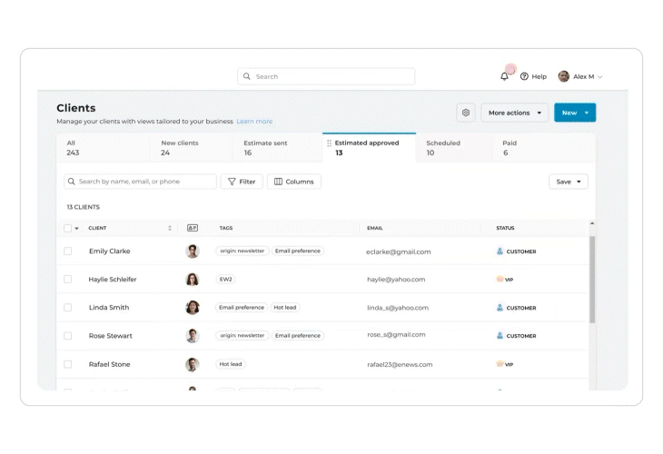Switch to the All tab

pyautogui.click(x=104, y=148)
